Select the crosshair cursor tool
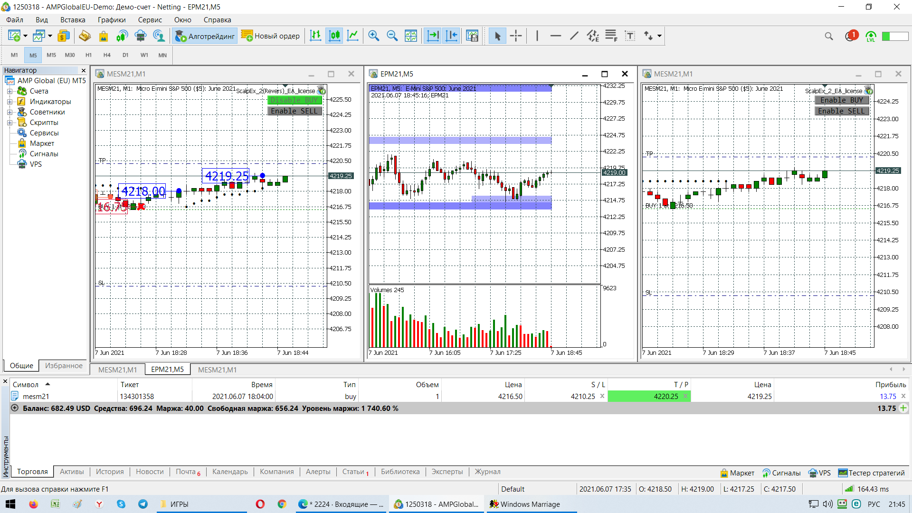Screen dimensions: 912x513 (516, 36)
